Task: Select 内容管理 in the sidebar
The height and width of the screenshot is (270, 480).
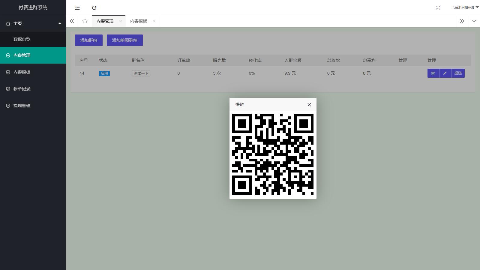Action: pos(33,55)
